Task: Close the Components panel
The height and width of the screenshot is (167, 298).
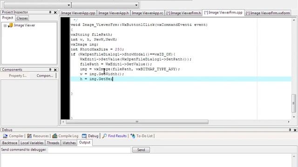Action: [55, 70]
